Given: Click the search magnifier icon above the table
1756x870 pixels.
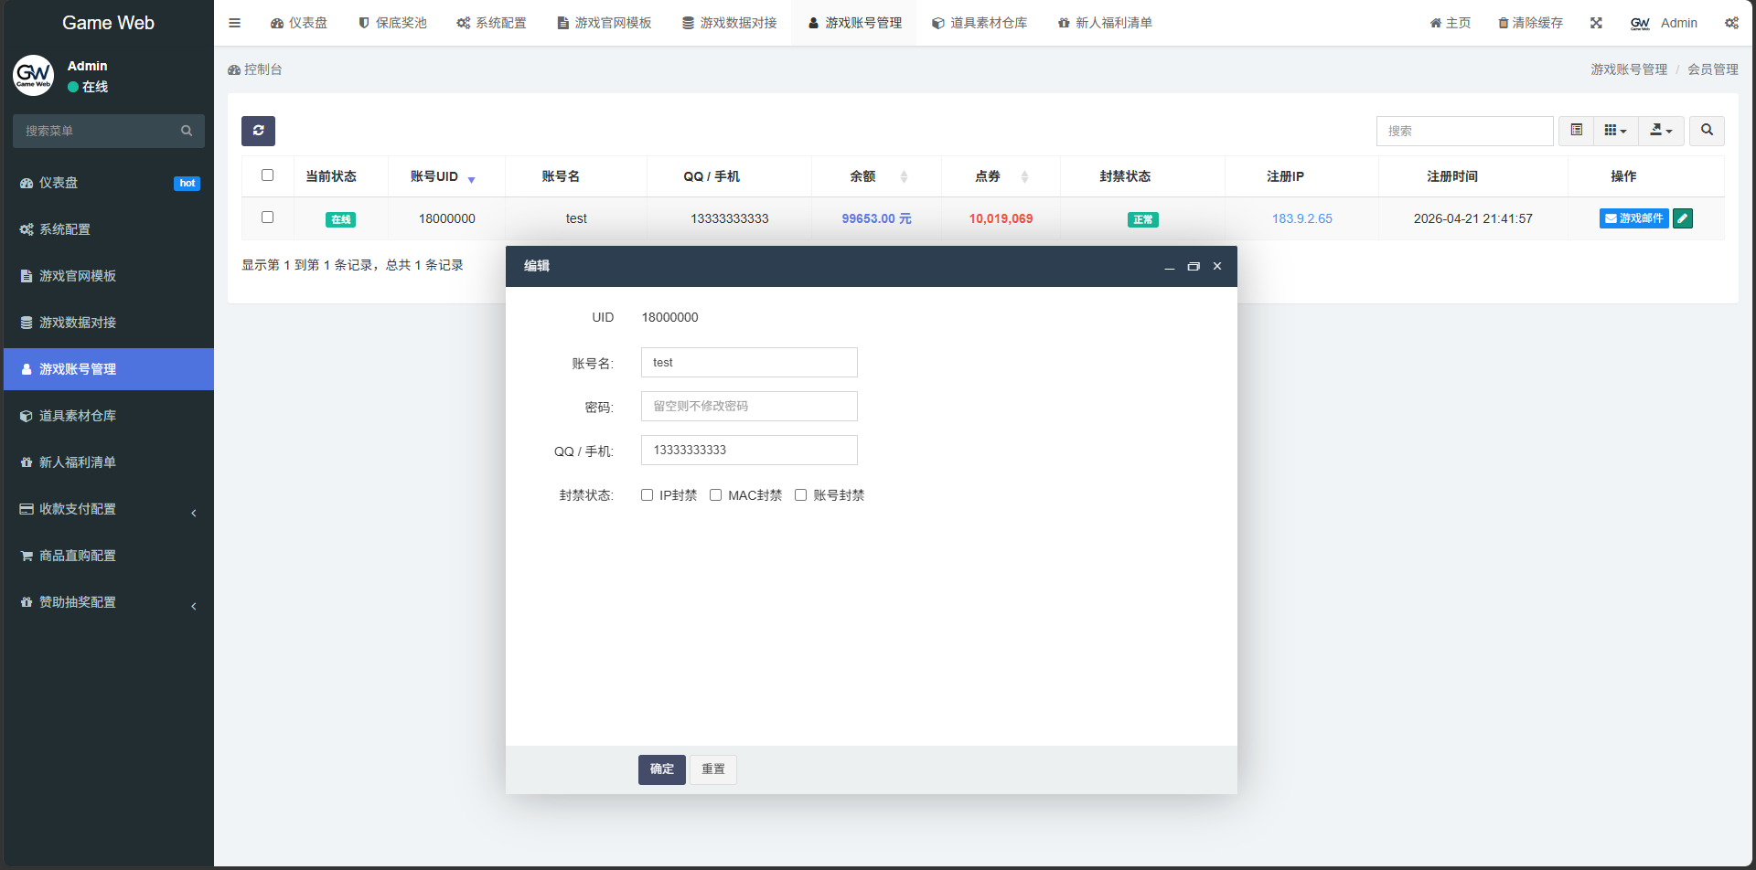Looking at the screenshot, I should coord(1706,131).
